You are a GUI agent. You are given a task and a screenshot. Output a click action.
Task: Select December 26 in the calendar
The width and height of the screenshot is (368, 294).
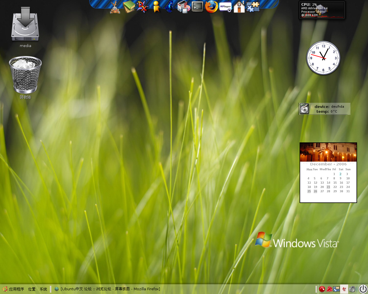[x=315, y=191]
